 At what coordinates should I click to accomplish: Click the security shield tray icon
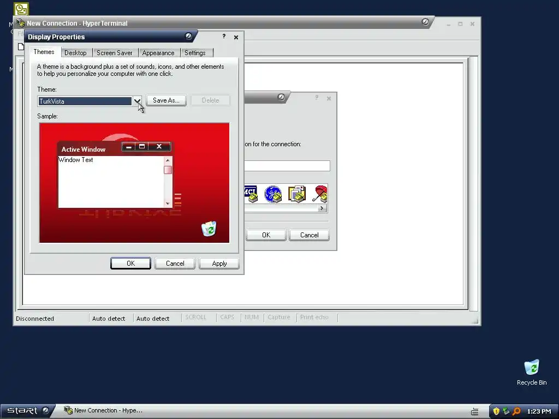(x=496, y=411)
